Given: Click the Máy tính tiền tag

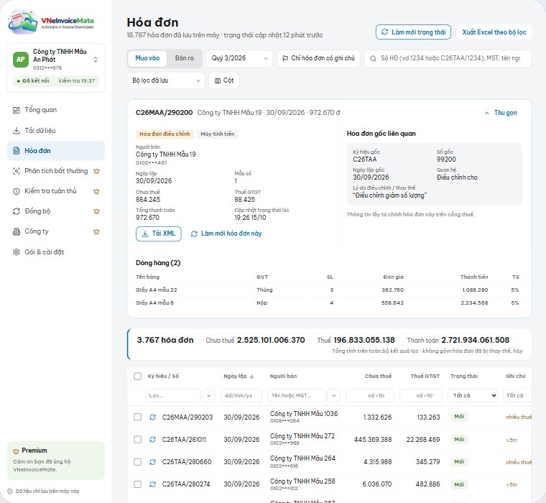Looking at the screenshot, I should [x=217, y=134].
